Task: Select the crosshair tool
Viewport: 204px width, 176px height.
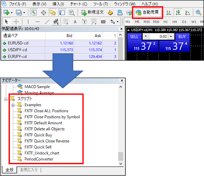Action: [x=16, y=22]
